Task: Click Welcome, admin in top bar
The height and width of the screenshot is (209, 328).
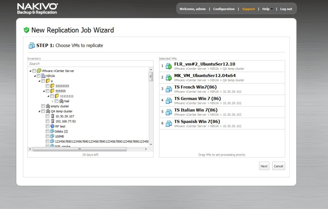Action: tap(193, 9)
